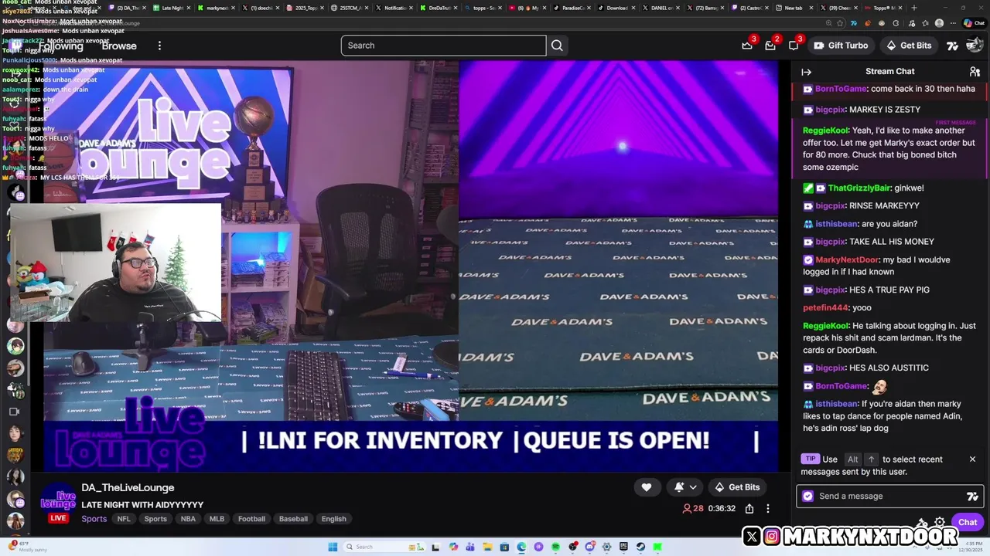Click the Twitch search magnifier button
Image resolution: width=990 pixels, height=556 pixels.
click(x=557, y=46)
